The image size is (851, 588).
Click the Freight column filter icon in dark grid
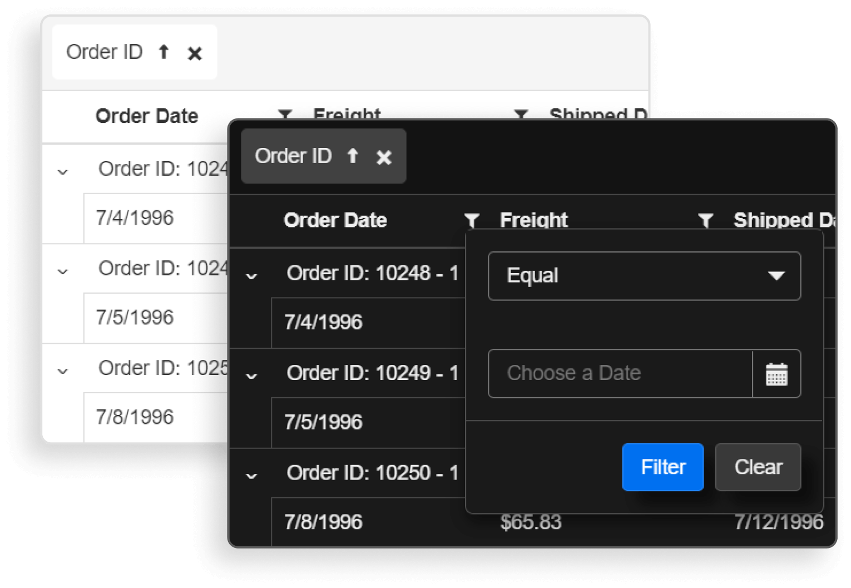coord(705,221)
